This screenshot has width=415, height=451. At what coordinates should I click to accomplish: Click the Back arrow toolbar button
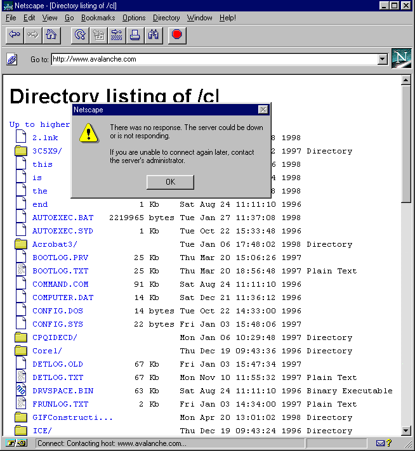(15, 36)
